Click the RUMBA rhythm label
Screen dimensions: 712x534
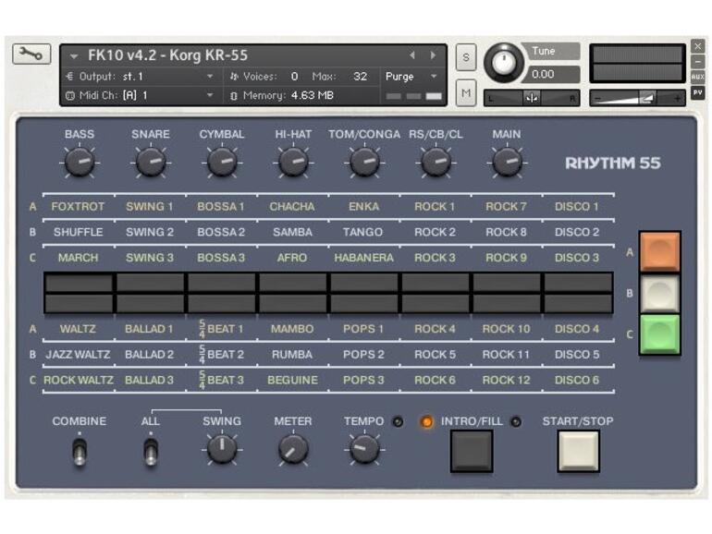click(292, 355)
